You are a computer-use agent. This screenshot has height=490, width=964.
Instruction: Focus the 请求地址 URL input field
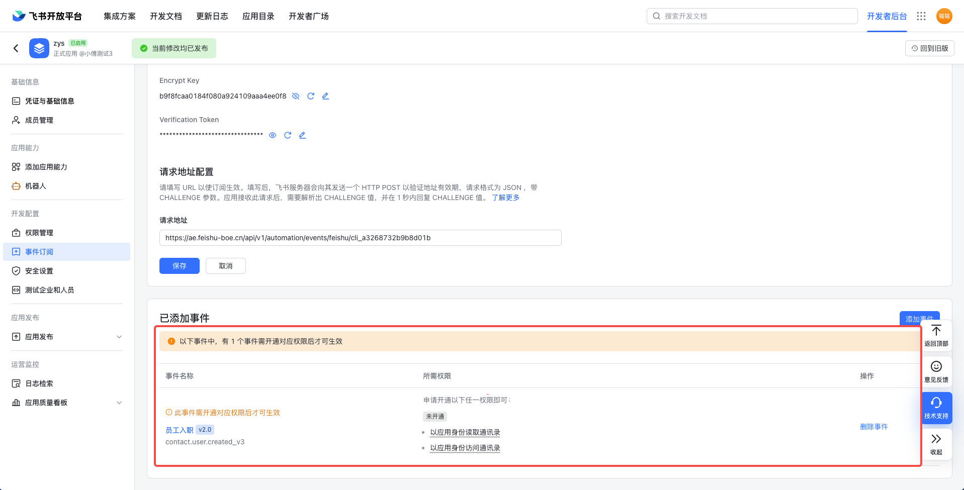click(x=361, y=238)
